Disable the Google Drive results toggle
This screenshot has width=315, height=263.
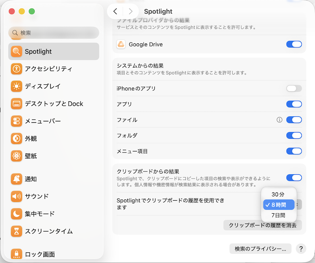click(294, 45)
